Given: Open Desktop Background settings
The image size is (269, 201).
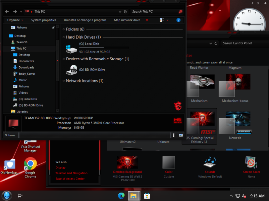Looking at the screenshot, I should tap(127, 168).
